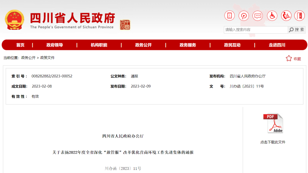This screenshot has width=308, height=173.
Task: Click the 发布机构 label
Action: 217,76
